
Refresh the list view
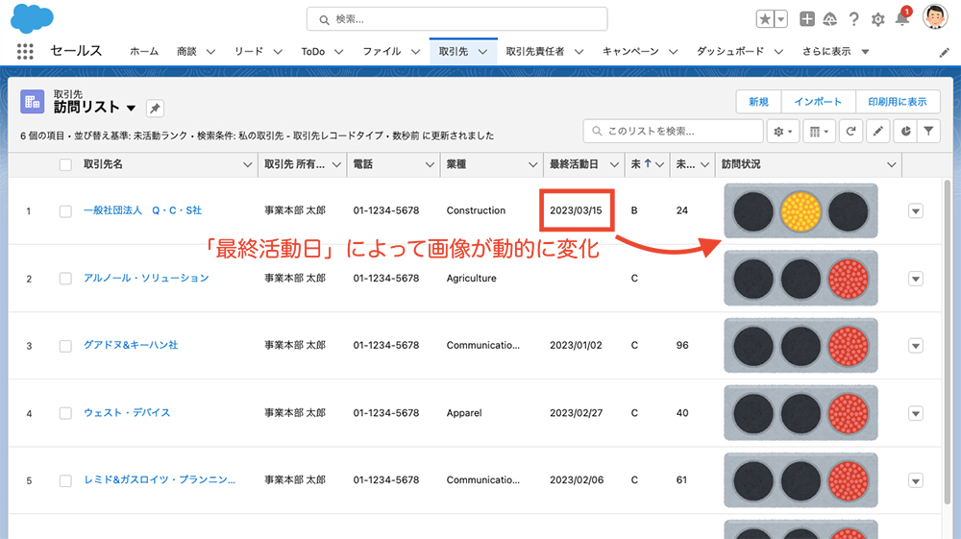(x=850, y=131)
